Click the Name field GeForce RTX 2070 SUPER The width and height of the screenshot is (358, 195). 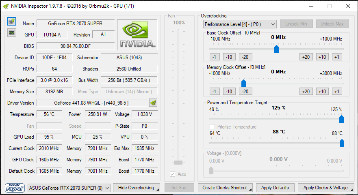pos(75,24)
